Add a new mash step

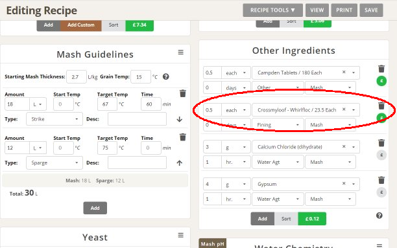click(x=95, y=208)
